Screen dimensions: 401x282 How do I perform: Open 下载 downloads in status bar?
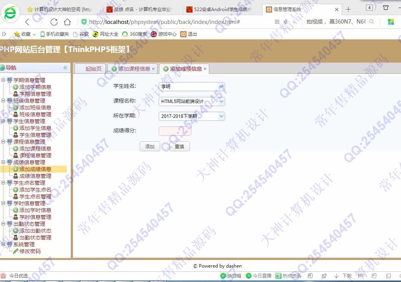tap(343, 276)
